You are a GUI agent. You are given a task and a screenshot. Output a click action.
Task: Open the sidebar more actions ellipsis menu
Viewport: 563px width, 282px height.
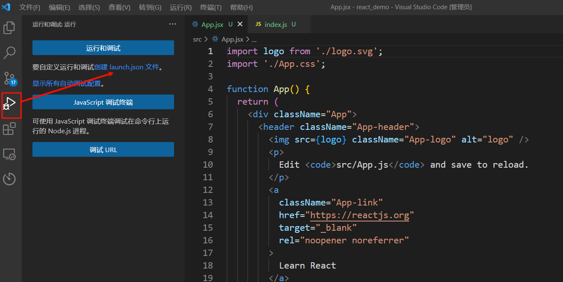pyautogui.click(x=172, y=24)
